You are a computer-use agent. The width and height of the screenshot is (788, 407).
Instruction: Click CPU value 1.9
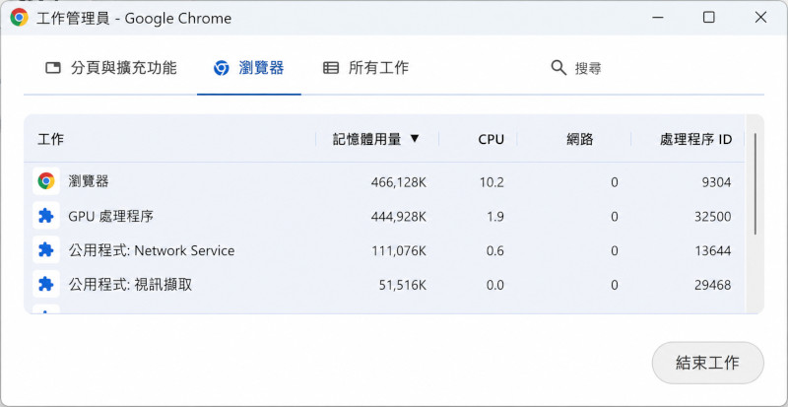tap(495, 217)
